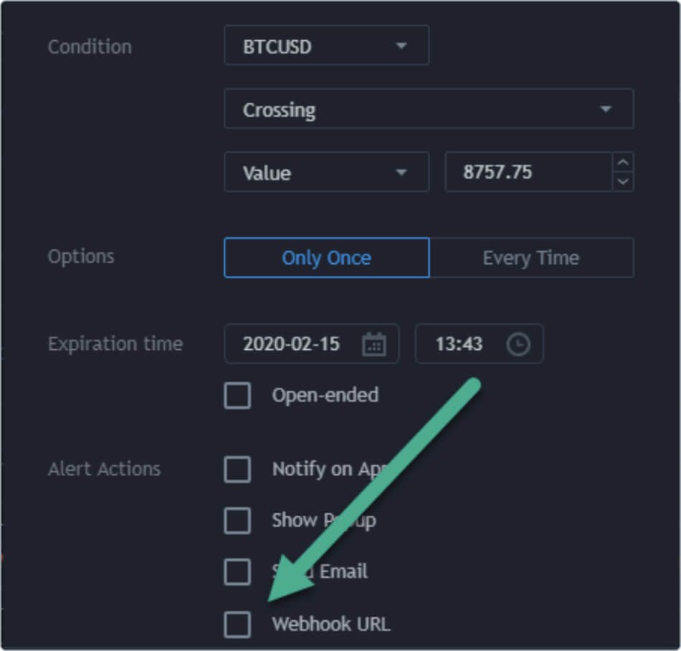
Task: Expand the Crossing condition type dropdown
Action: click(x=428, y=109)
